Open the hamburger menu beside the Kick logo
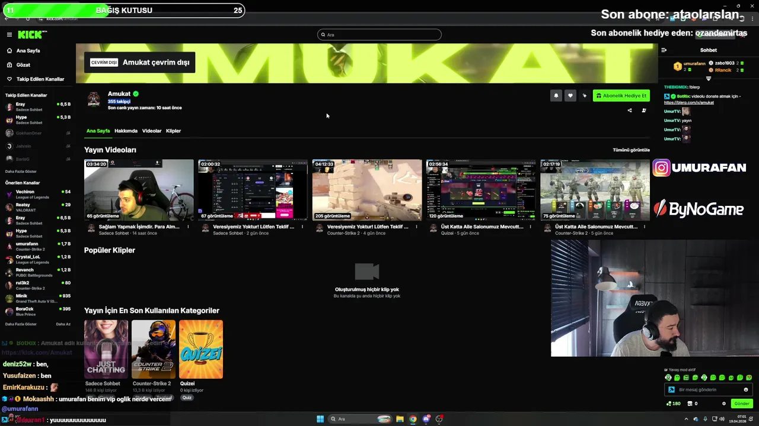Image resolution: width=759 pixels, height=426 pixels. (9, 35)
